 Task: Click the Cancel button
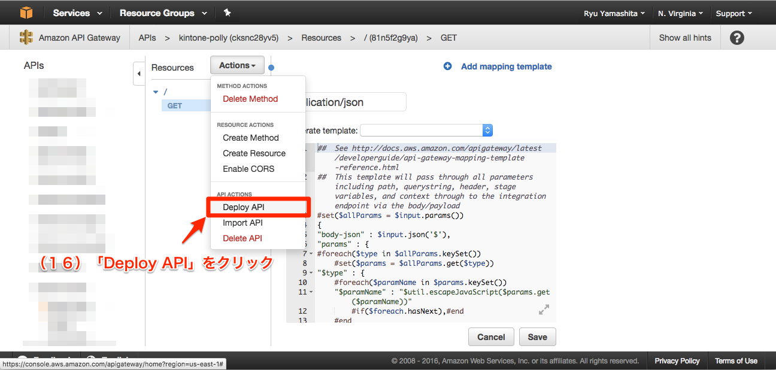point(491,336)
